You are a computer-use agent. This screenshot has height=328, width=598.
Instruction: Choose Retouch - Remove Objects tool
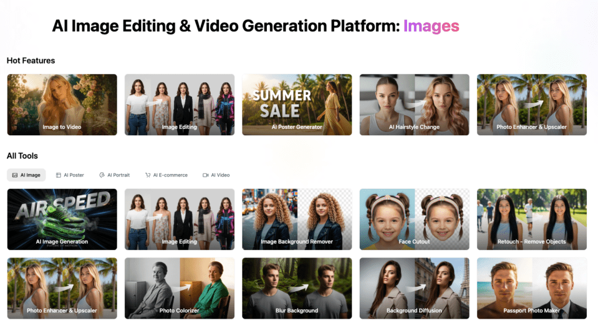coord(531,219)
